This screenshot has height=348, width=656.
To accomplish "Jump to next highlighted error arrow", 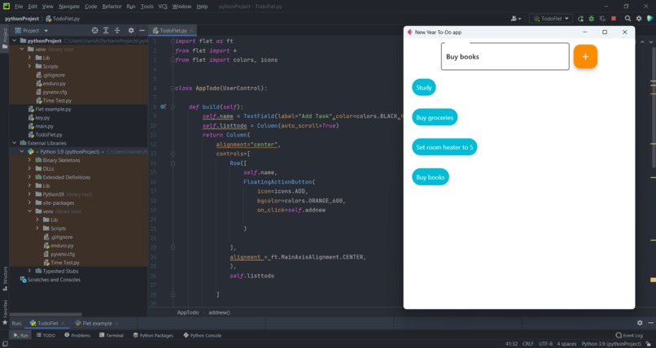I will pyautogui.click(x=651, y=41).
